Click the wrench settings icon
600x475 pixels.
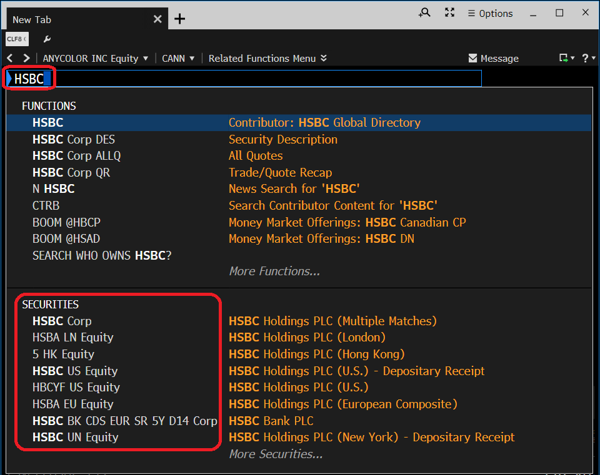coord(47,39)
